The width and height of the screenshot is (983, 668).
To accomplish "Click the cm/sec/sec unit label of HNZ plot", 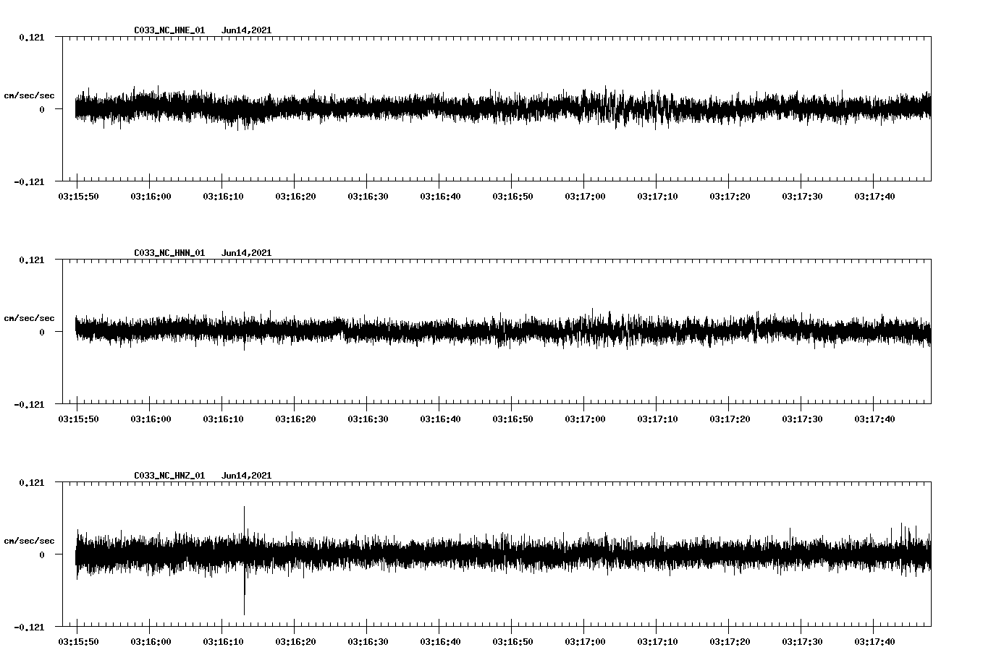I will click(x=29, y=541).
